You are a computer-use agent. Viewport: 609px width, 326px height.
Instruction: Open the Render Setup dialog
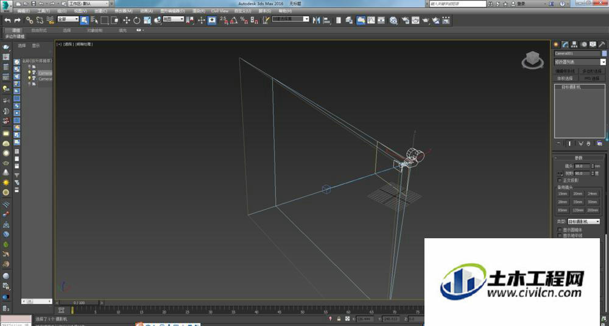coord(405,20)
